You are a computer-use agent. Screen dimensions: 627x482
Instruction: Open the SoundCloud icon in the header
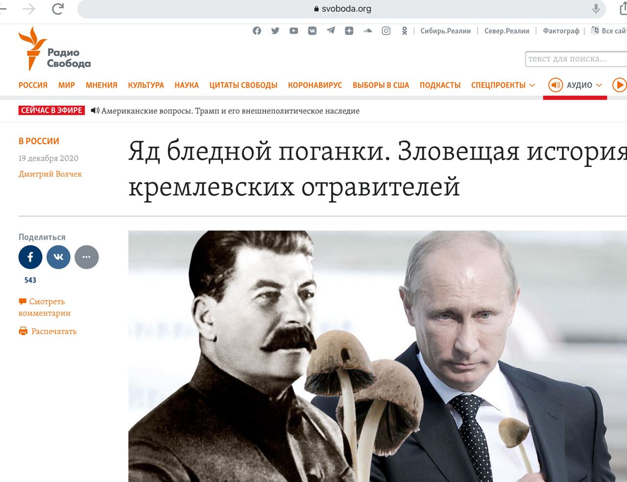tap(367, 31)
